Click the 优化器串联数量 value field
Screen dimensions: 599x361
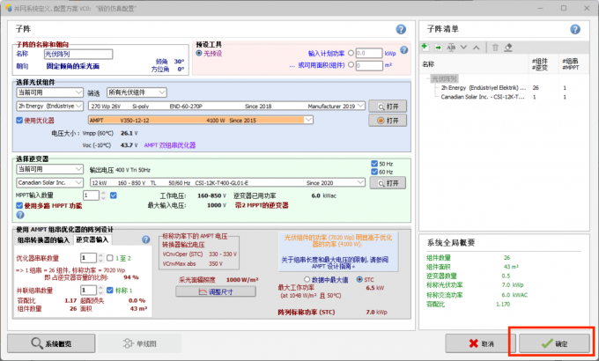(x=88, y=258)
